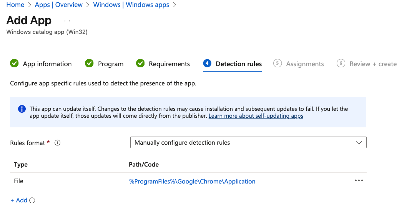Viewport: 412px width, 222px height.
Task: Open the %ProgramFiles% Chrome Application path link
Action: coord(192,181)
